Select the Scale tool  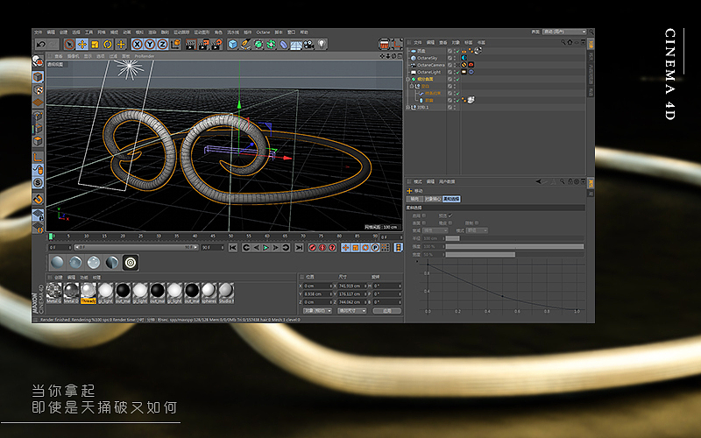pos(95,45)
